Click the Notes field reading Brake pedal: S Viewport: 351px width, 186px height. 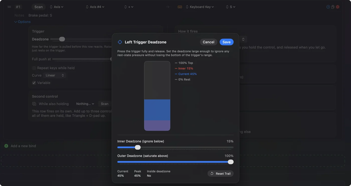[40, 16]
